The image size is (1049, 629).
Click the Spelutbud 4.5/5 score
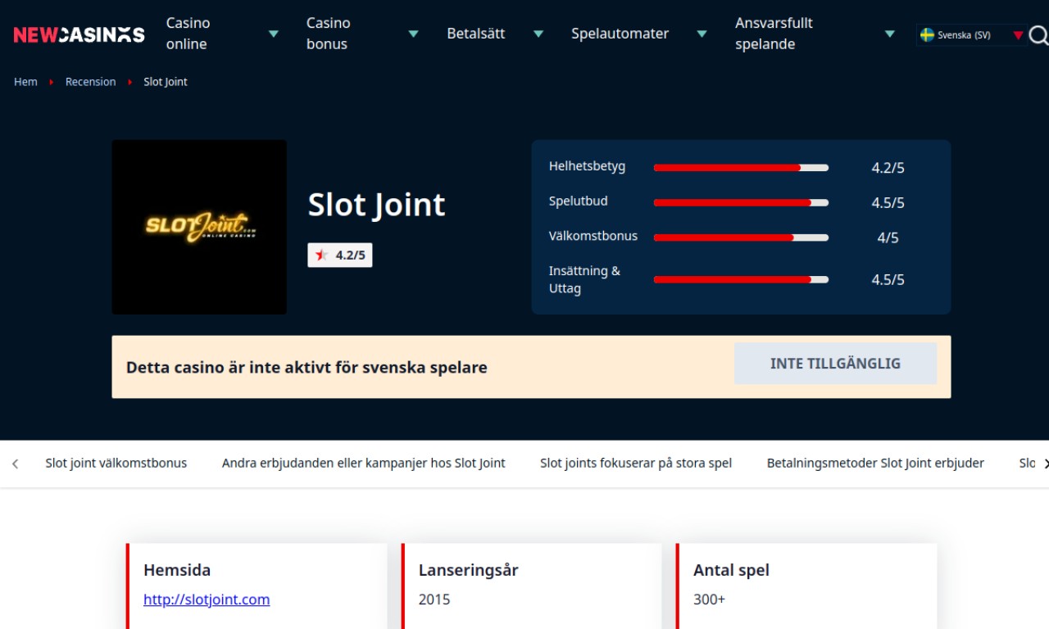(888, 203)
